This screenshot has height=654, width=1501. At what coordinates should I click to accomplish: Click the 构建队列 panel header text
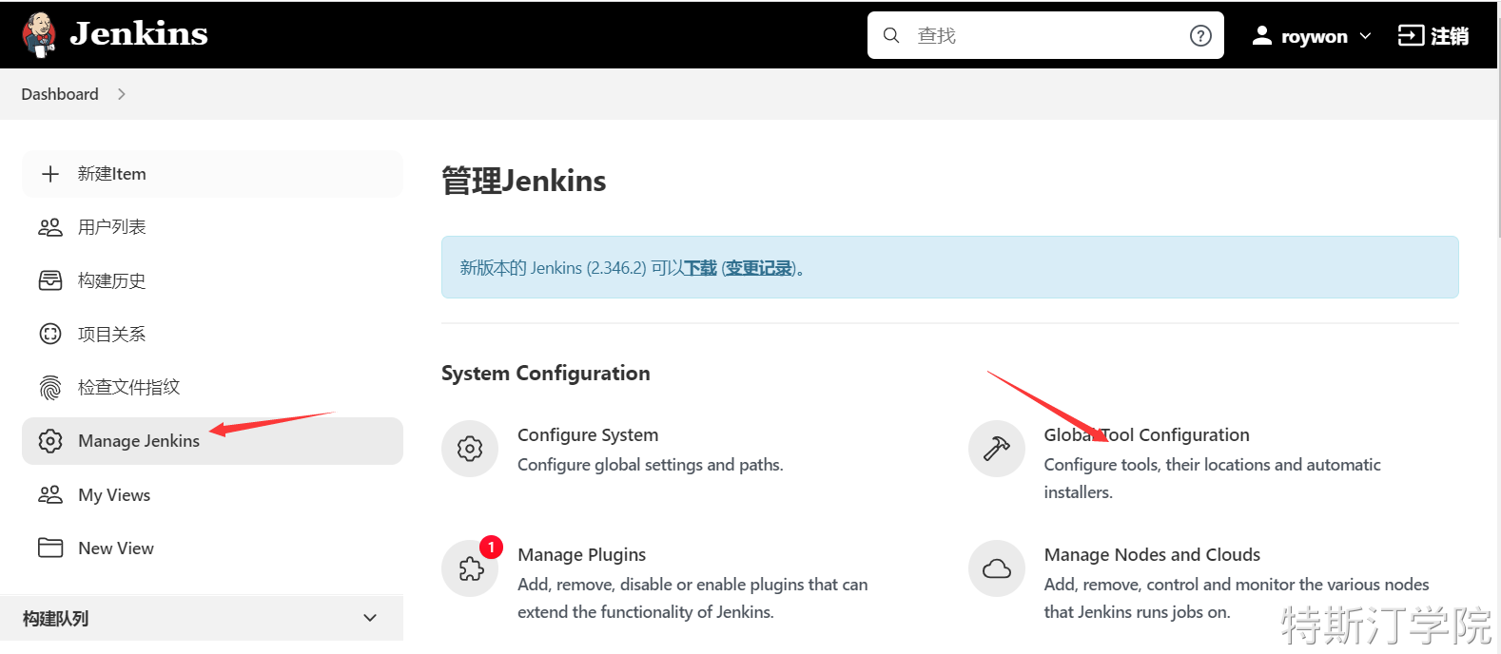[56, 619]
